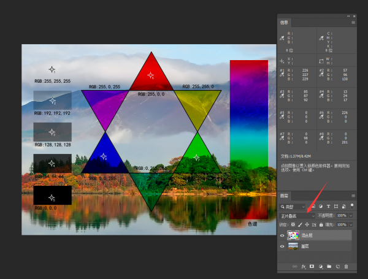Hide the 基层 layer
This screenshot has height=279, width=368.
point(282,246)
